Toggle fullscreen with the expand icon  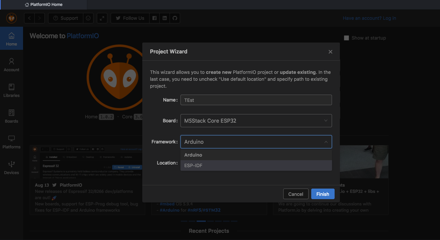(x=102, y=18)
